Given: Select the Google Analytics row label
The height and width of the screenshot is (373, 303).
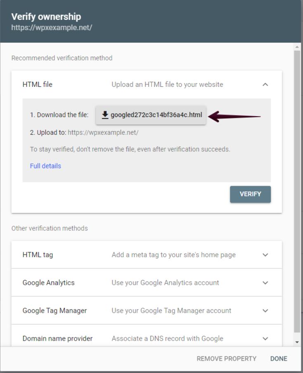Looking at the screenshot, I should [48, 282].
